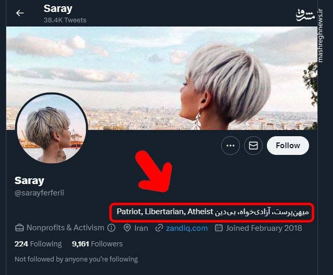Click the Mashregh News watermark logo
Screen dimensions: 333x275
(306, 14)
